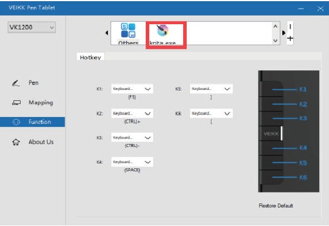Image resolution: width=329 pixels, height=226 pixels.
Task: Click the plus icon to add application
Action: pyautogui.click(x=290, y=39)
